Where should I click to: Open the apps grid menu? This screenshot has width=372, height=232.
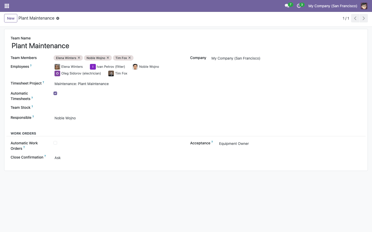(x=7, y=6)
